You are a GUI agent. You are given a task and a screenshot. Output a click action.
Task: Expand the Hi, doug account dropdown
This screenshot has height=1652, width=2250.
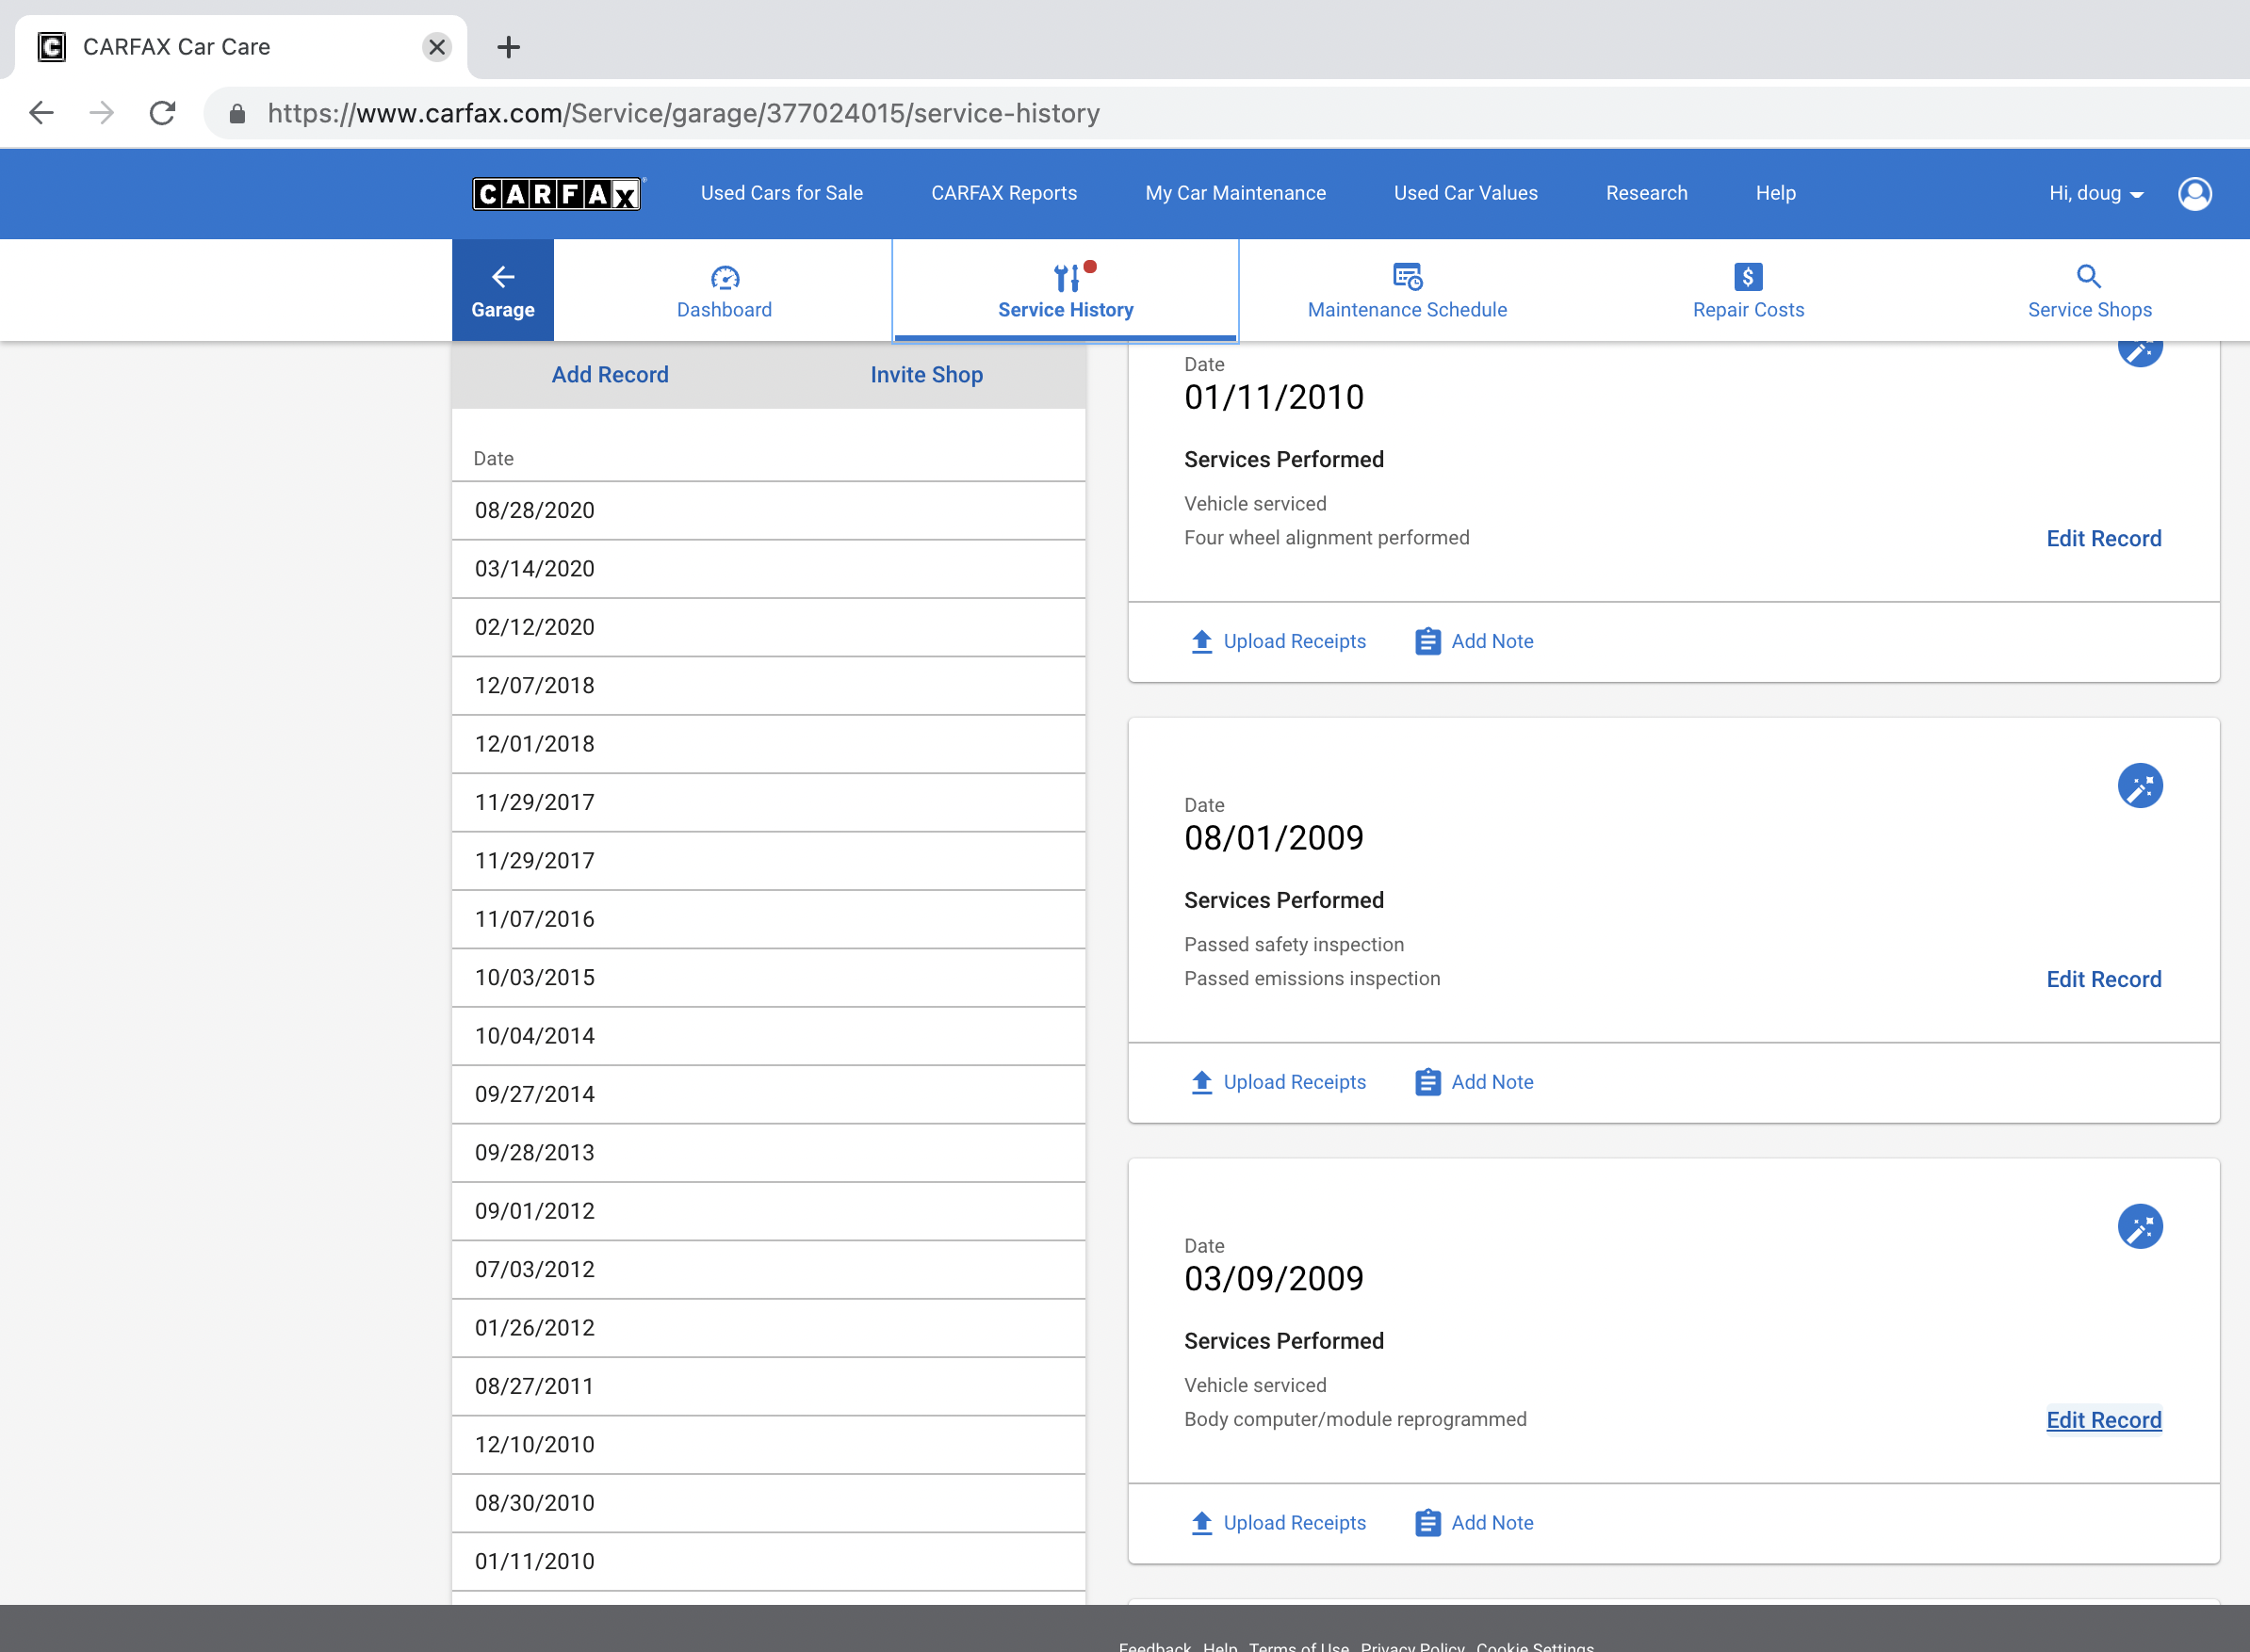[x=2095, y=193]
